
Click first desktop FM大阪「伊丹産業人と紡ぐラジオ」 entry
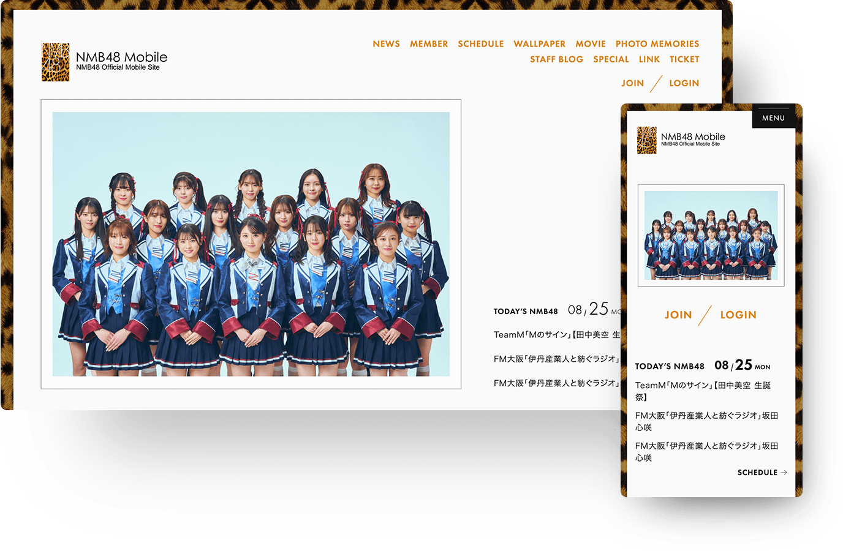pos(557,359)
